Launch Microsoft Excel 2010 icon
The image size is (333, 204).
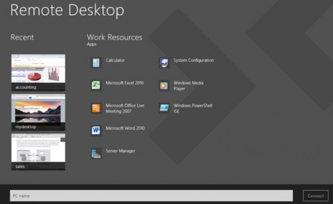click(96, 86)
